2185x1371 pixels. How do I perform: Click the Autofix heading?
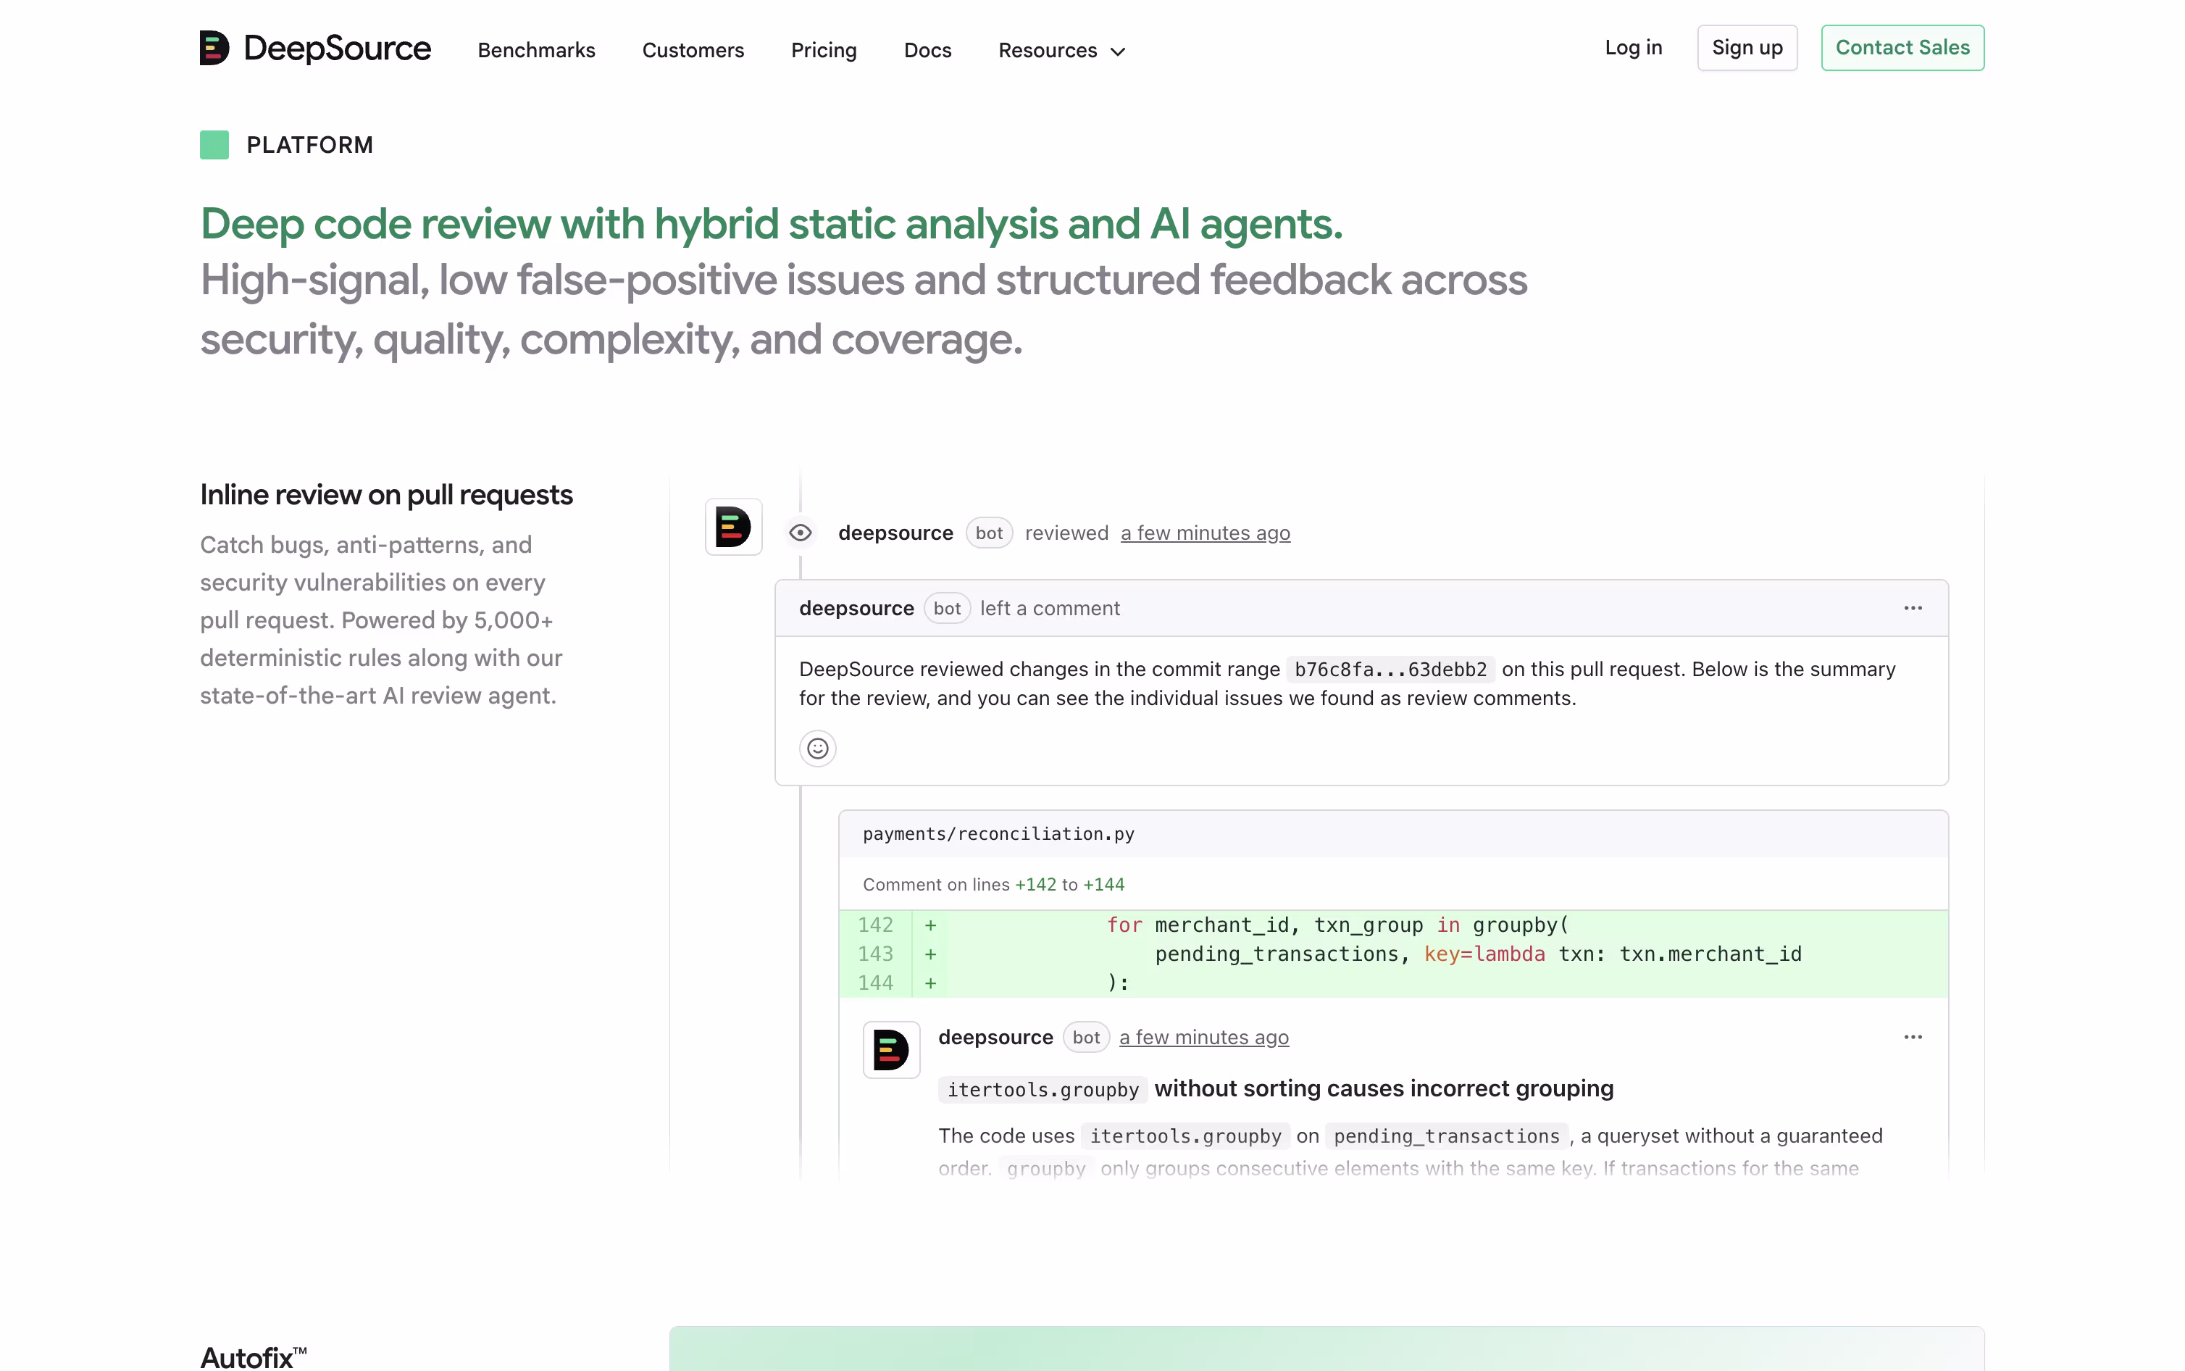(254, 1357)
